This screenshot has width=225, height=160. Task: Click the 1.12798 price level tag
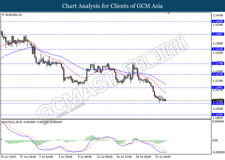coord(218,63)
